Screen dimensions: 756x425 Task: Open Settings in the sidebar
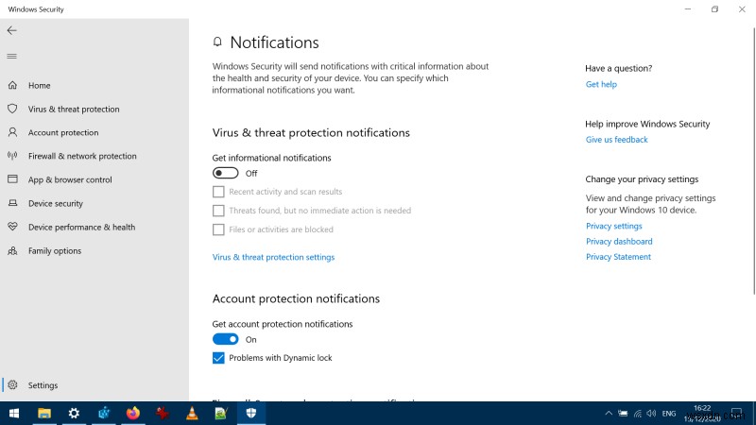(x=43, y=385)
